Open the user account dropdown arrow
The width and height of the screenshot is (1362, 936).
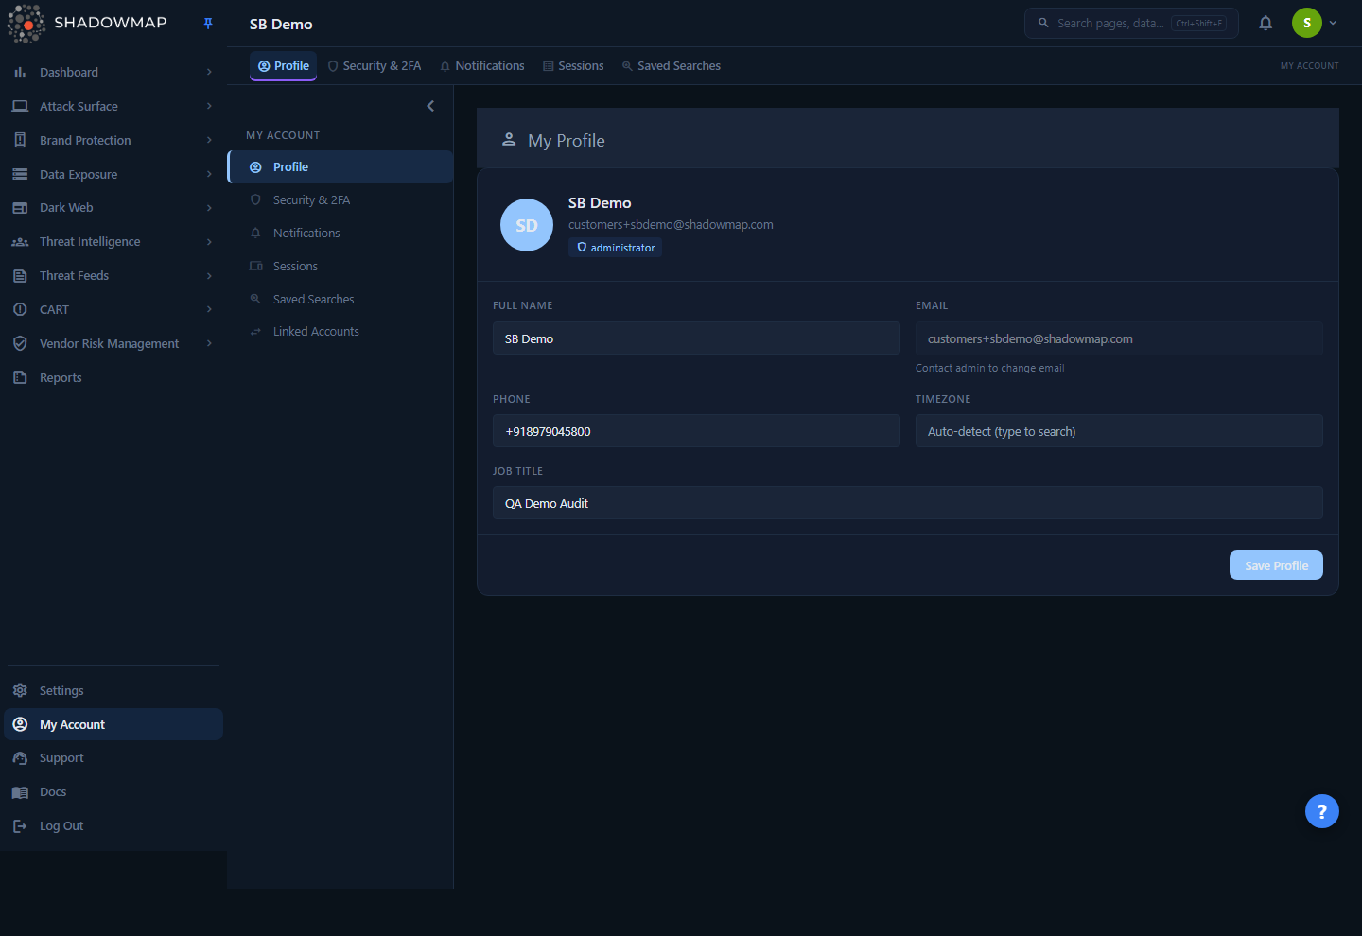click(1333, 23)
